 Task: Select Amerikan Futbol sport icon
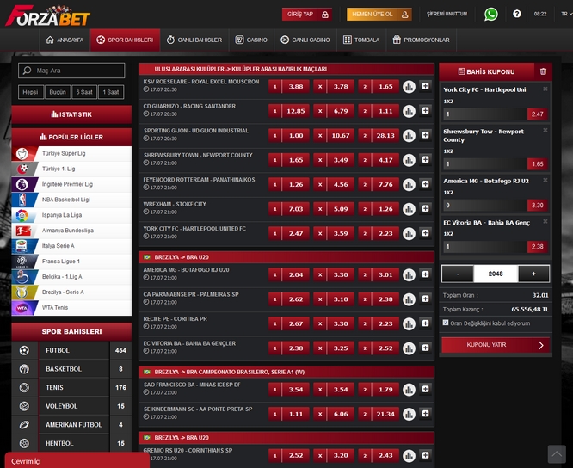[x=24, y=425]
